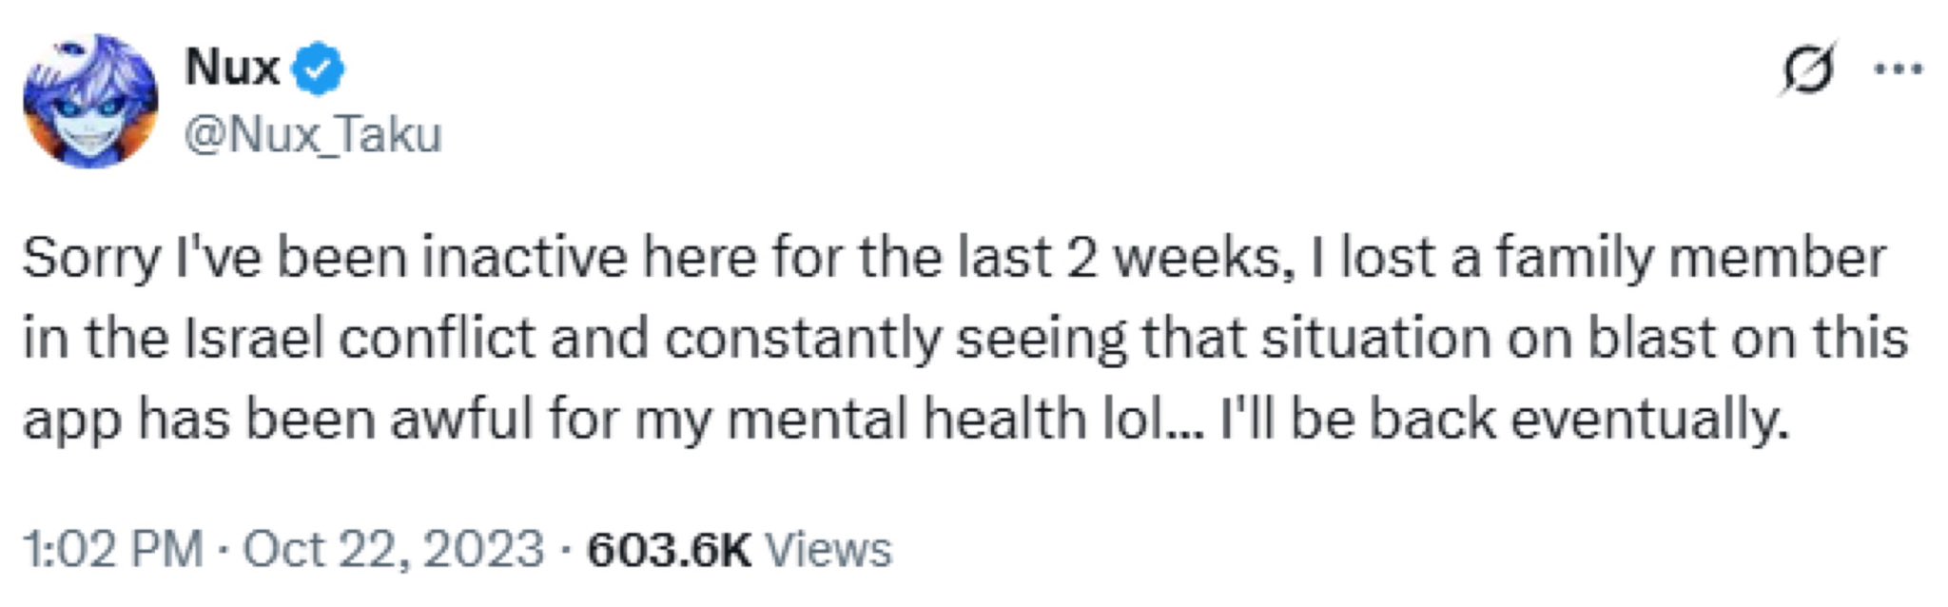Viewport: 1948px width, 607px height.
Task: Open Nux's profile picture avatar
Action: coord(90,101)
